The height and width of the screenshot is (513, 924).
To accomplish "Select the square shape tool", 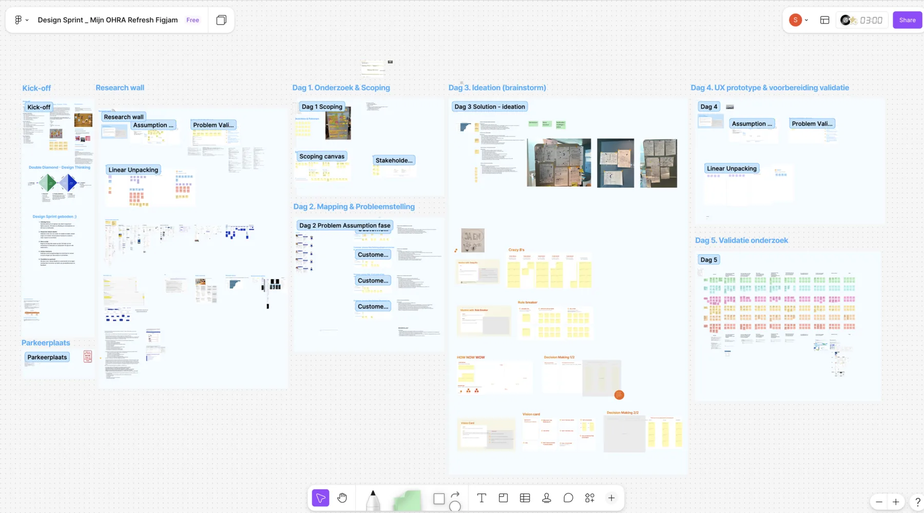I will tap(439, 499).
